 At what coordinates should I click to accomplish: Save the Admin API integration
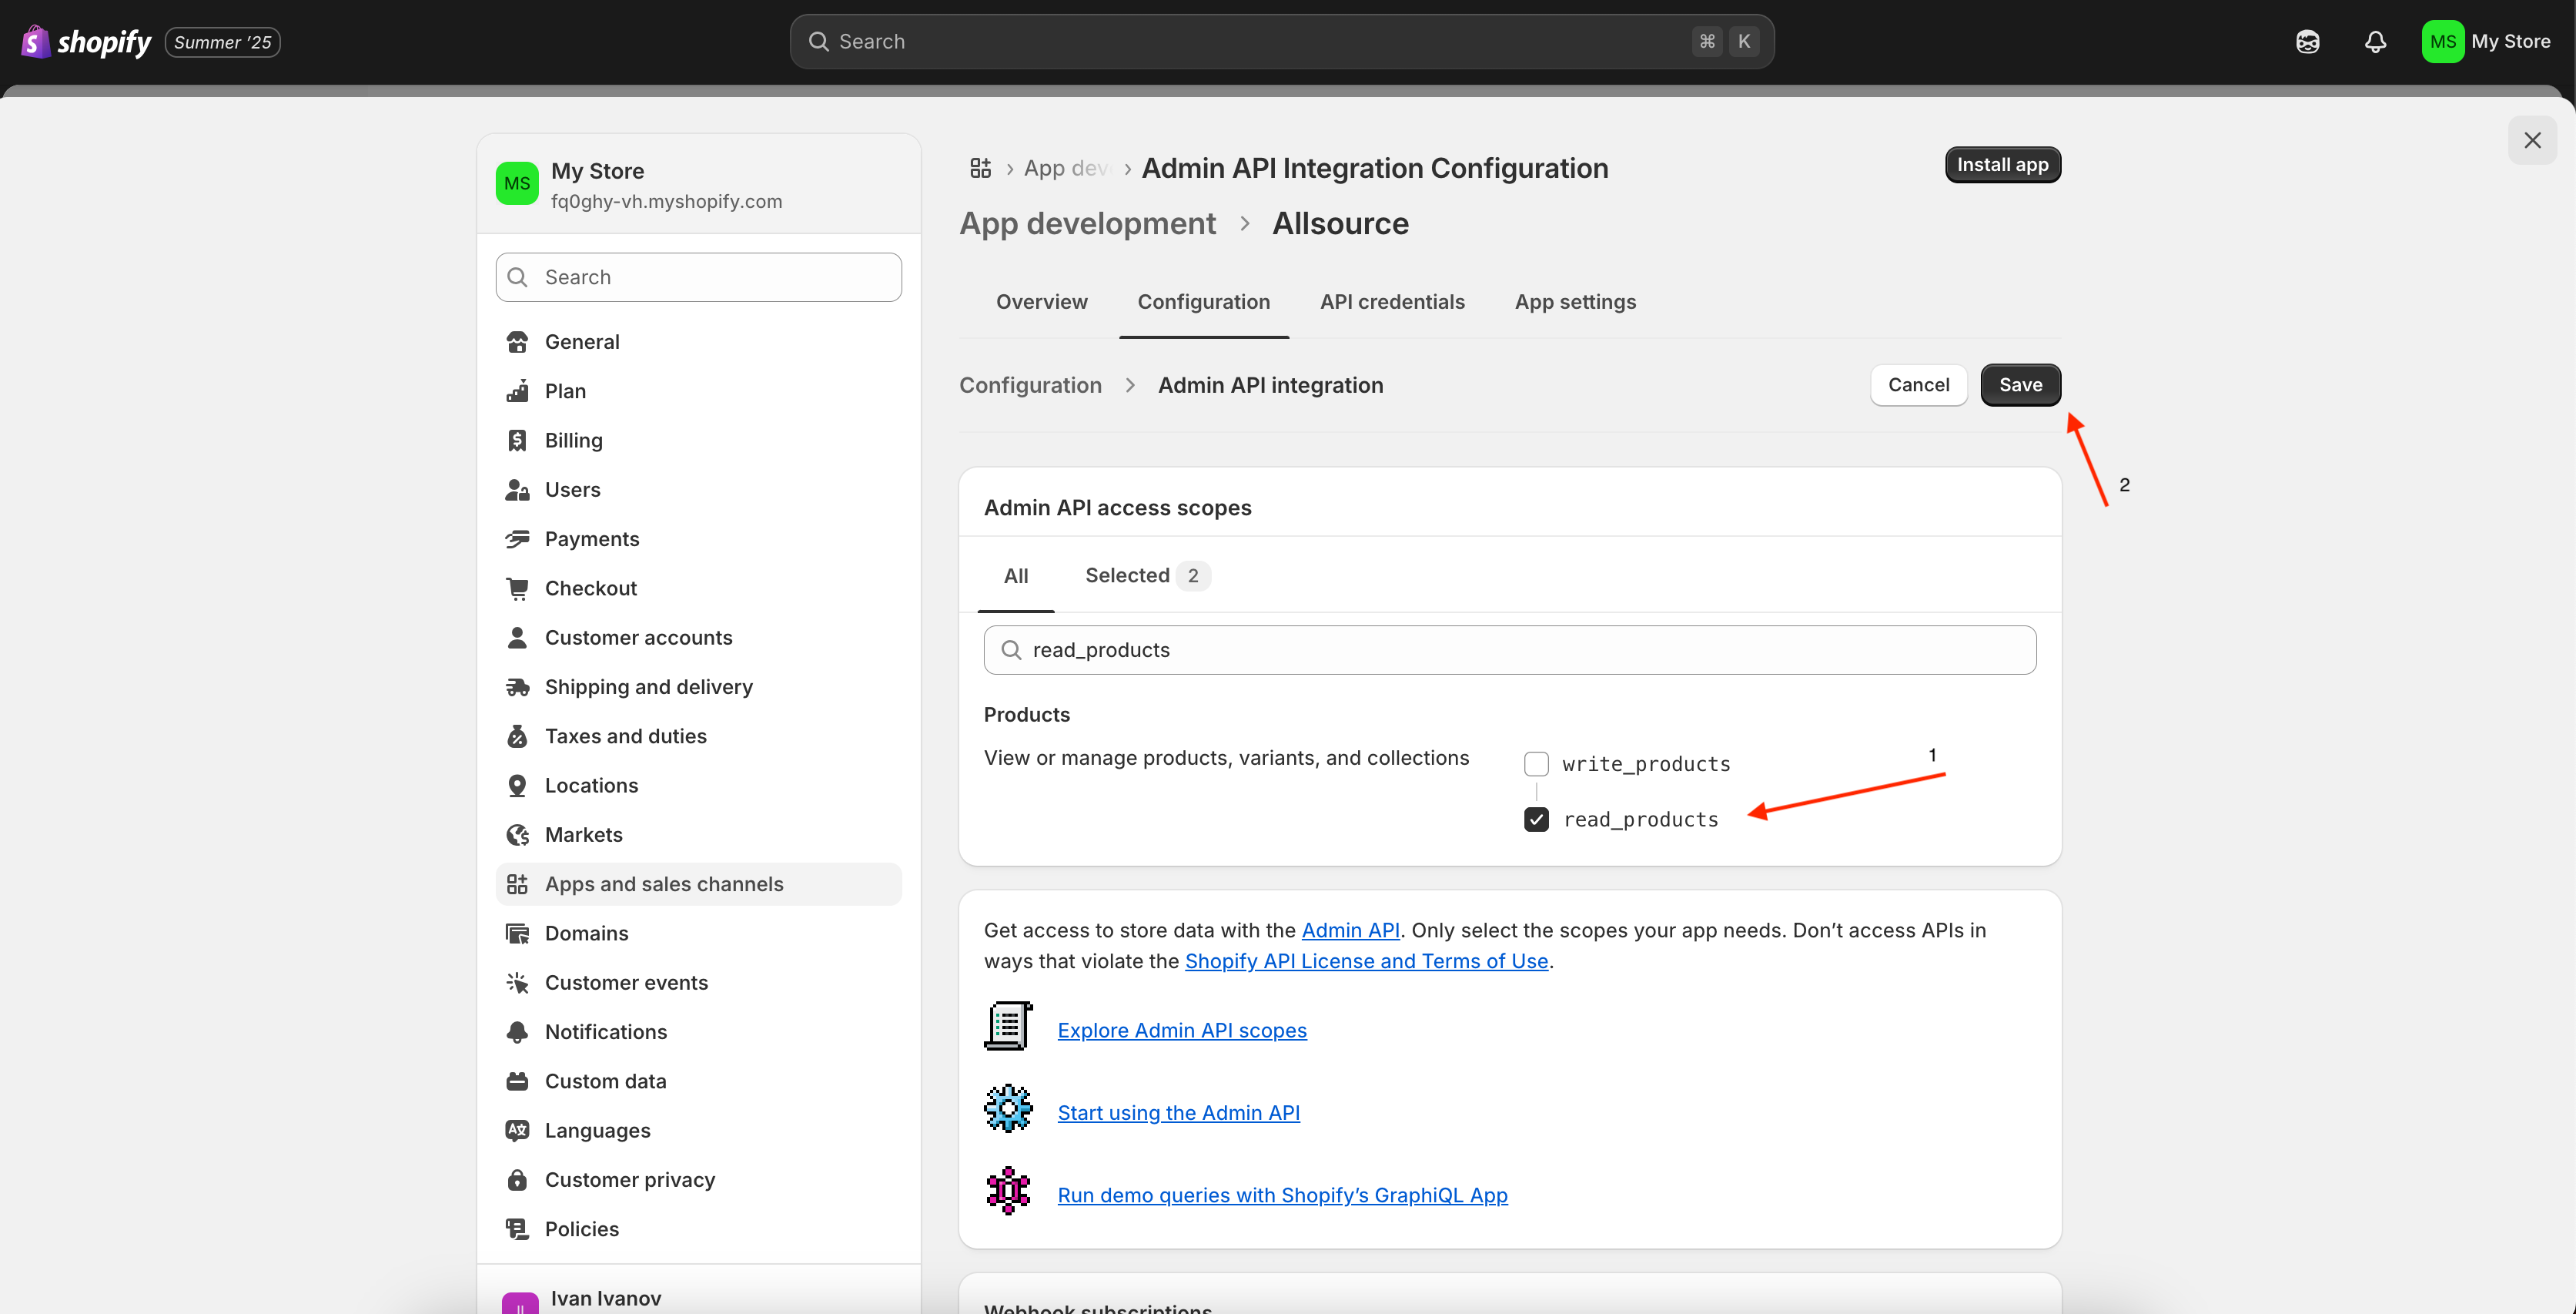point(2020,385)
